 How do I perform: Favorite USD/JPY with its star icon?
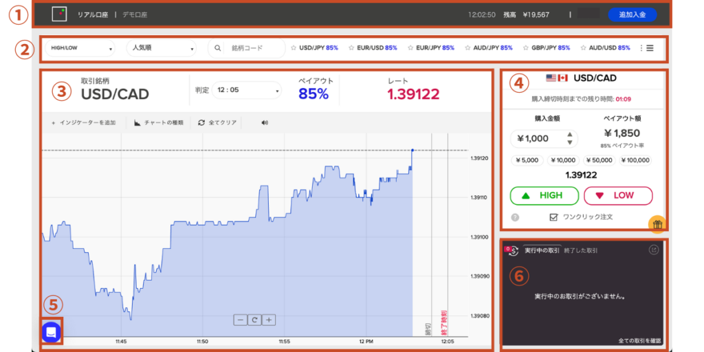tap(294, 48)
